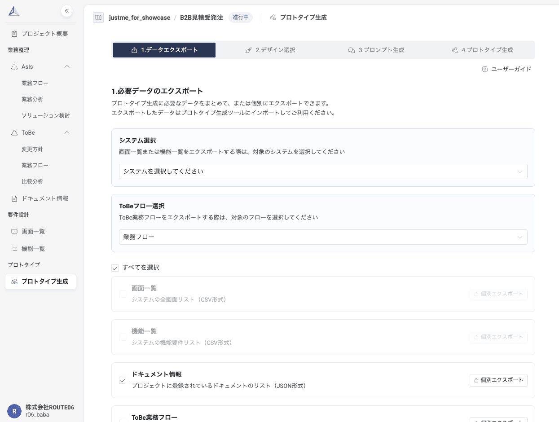Open the システム選択 dropdown
Viewport: 559px width, 422px height.
[x=323, y=171]
